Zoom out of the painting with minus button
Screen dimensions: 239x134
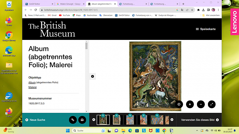[x=201, y=104]
